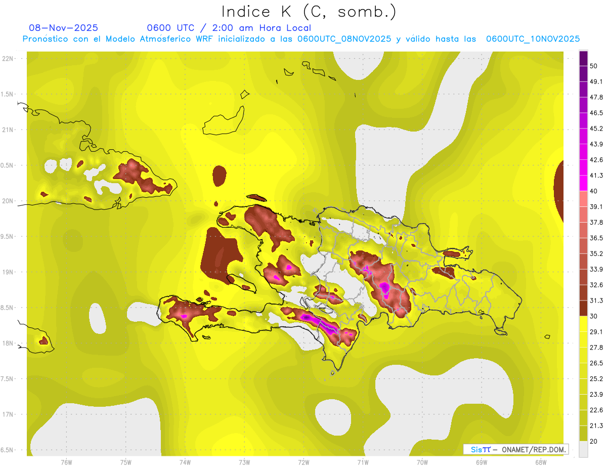Click the "0.5N" latitude label
The image size is (607, 469).
[8, 165]
